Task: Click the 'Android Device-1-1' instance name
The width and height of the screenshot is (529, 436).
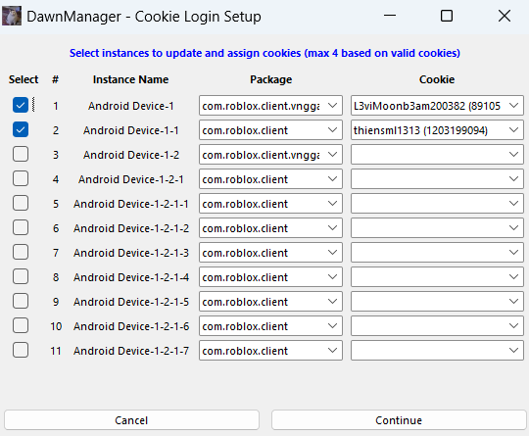Action: 131,130
